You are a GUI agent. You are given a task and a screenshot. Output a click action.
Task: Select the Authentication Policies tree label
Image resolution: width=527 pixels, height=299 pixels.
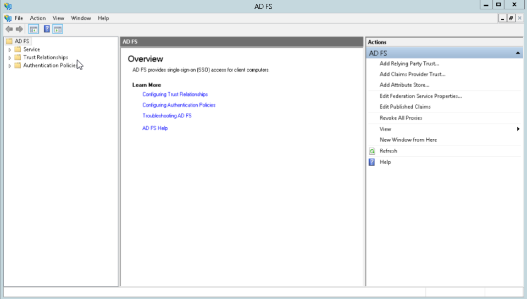coord(51,65)
